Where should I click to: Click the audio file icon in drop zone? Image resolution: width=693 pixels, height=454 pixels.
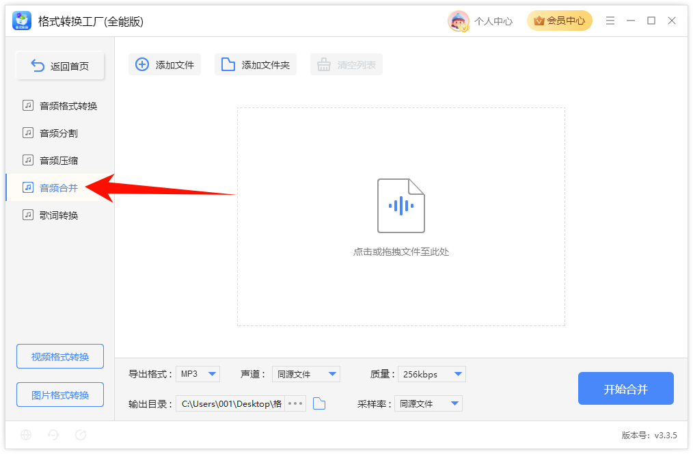401,206
